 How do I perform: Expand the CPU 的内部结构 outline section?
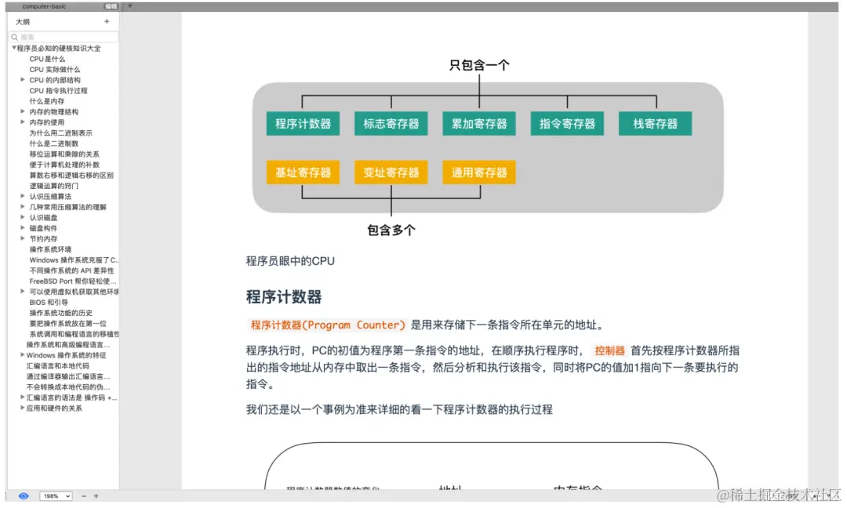[x=23, y=79]
